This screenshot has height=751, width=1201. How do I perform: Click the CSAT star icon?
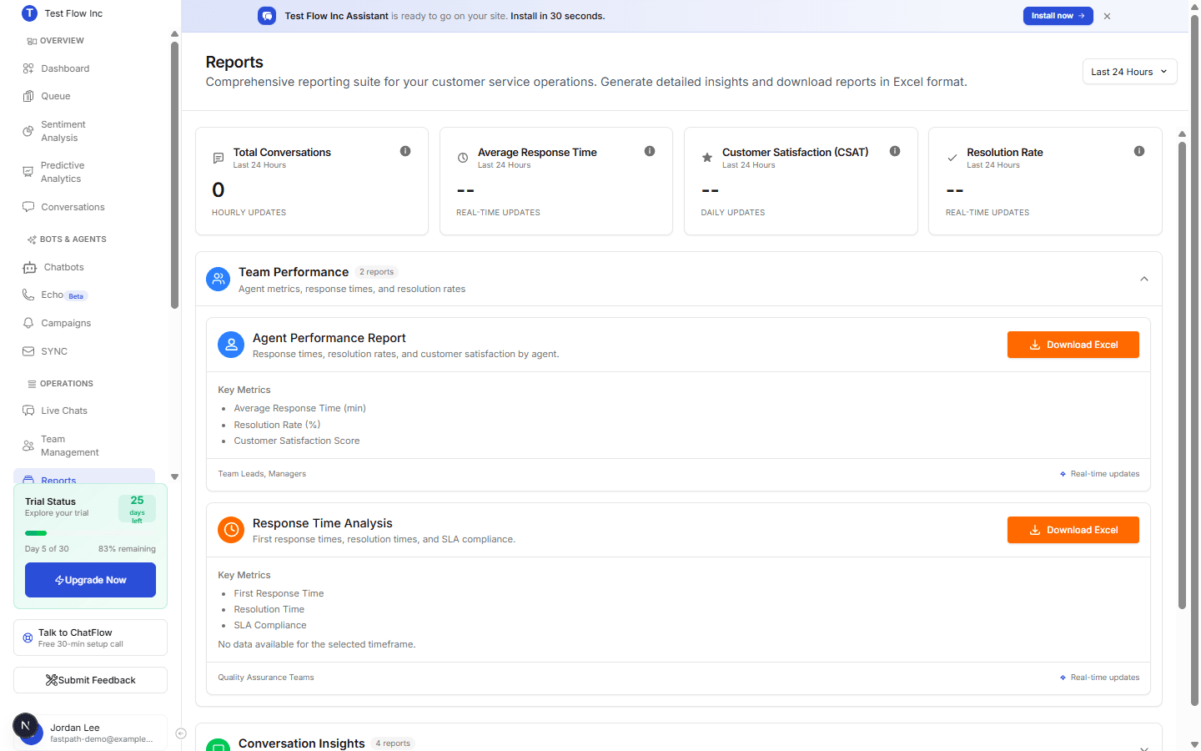point(707,158)
